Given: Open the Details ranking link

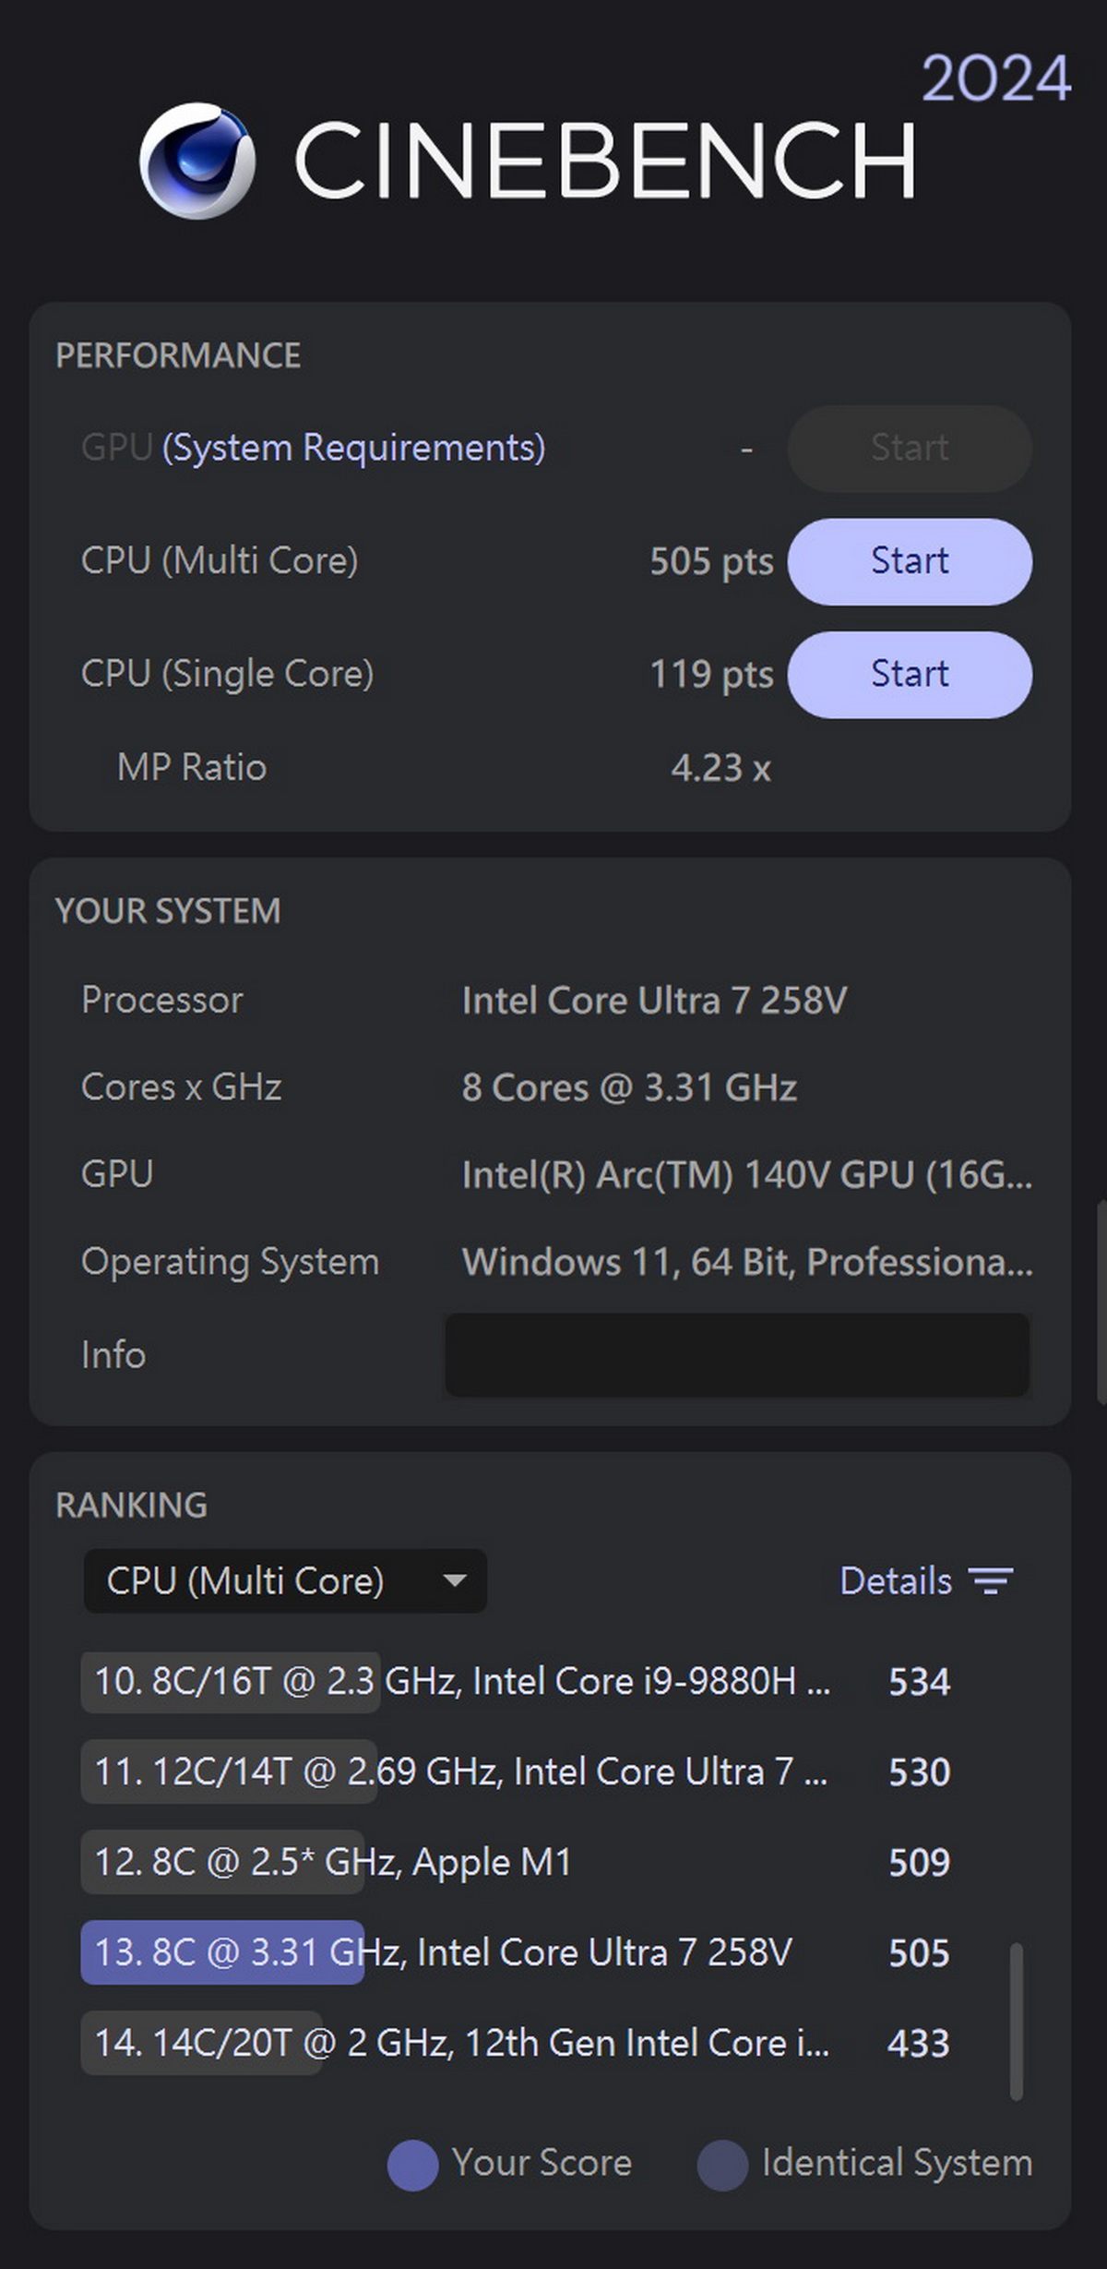Looking at the screenshot, I should click(895, 1581).
